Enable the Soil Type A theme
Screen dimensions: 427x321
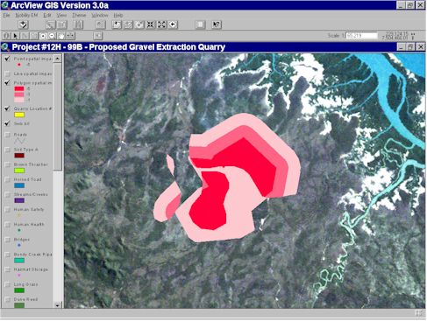tap(7, 150)
